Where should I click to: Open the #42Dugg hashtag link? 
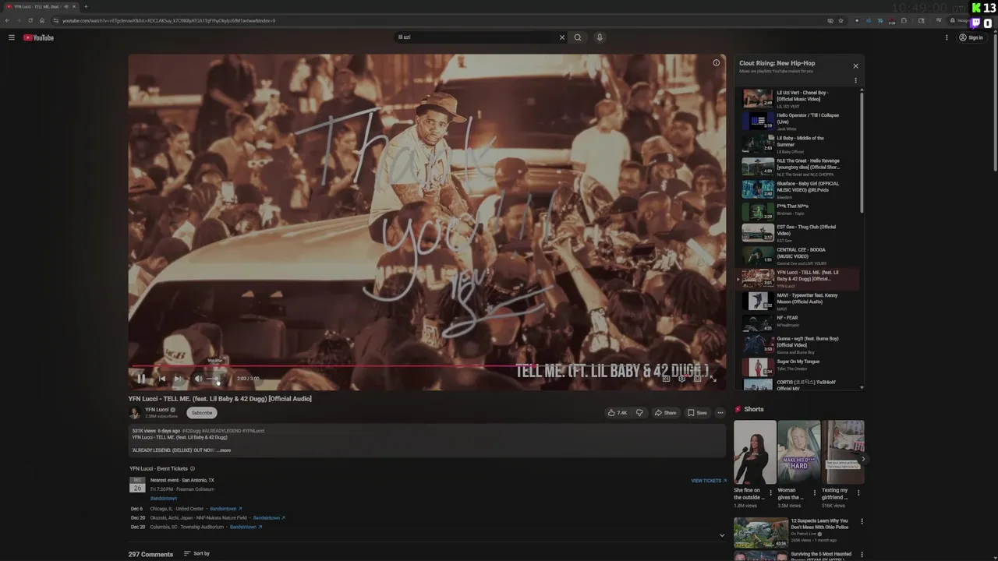(x=192, y=431)
